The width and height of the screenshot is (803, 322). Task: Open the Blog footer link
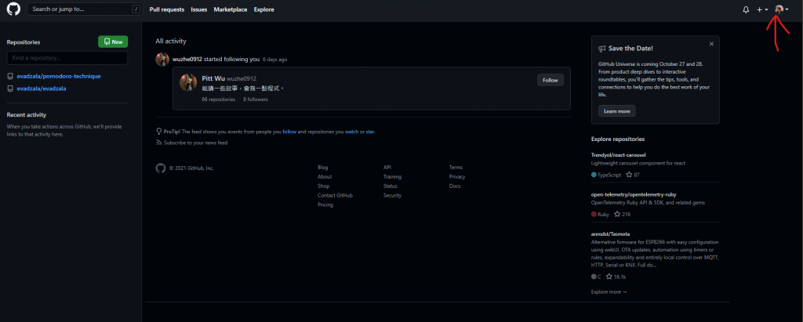[x=322, y=168]
